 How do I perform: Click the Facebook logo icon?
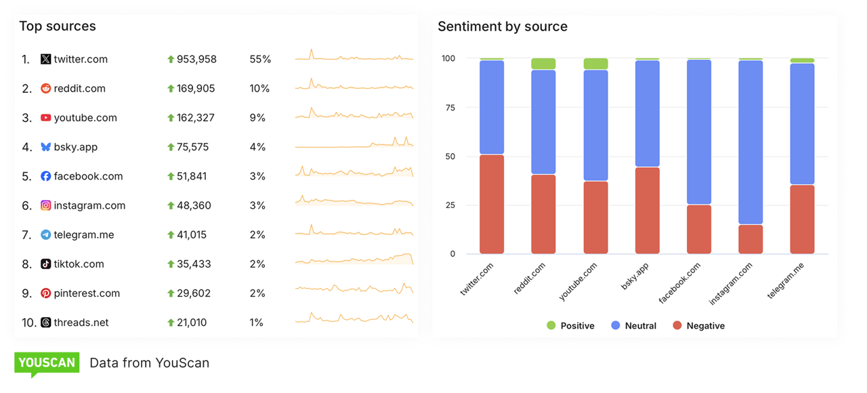click(x=45, y=176)
